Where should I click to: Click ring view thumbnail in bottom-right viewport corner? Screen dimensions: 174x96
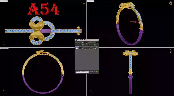point(171,51)
